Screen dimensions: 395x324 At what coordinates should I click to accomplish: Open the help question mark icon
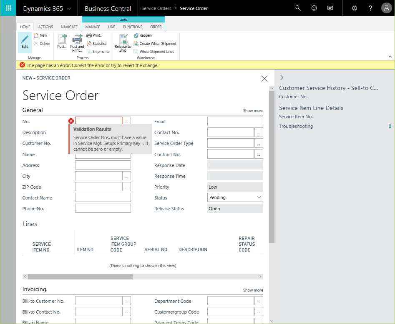click(370, 8)
